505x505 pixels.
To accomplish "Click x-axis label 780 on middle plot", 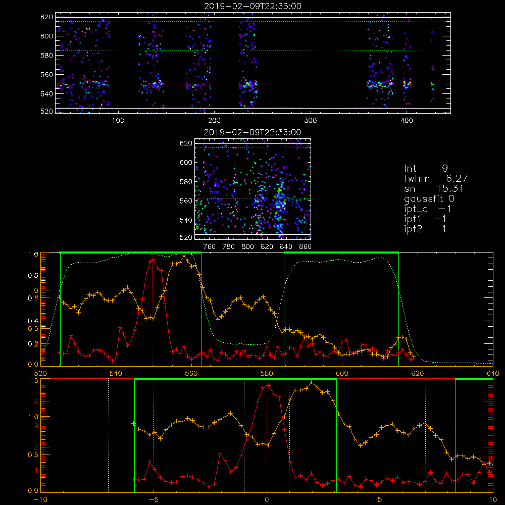I will [229, 247].
